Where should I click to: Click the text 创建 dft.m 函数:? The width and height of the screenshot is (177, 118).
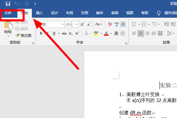point(136,113)
